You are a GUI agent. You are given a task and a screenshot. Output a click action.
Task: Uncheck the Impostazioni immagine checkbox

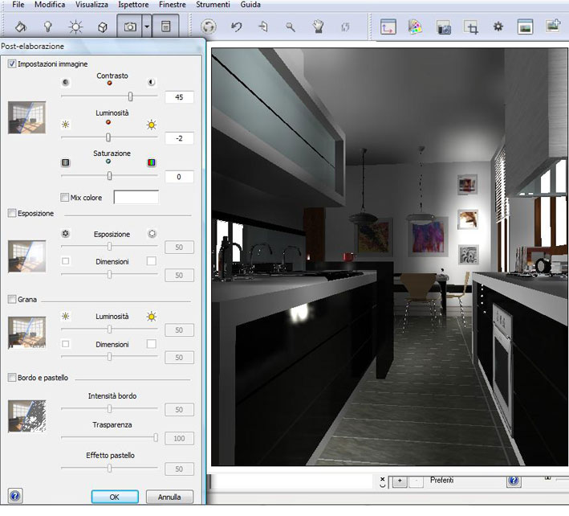pos(12,63)
